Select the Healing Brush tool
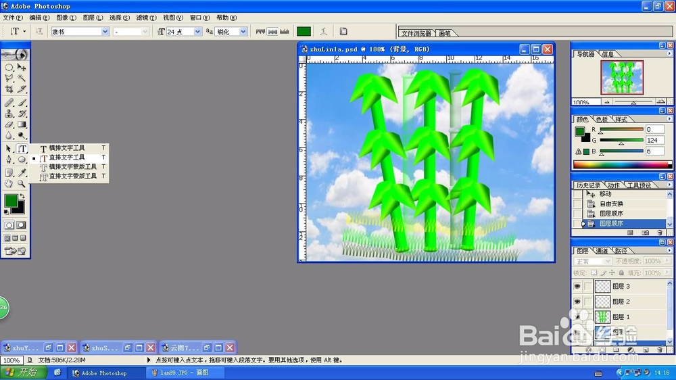676x380 pixels. (9, 103)
